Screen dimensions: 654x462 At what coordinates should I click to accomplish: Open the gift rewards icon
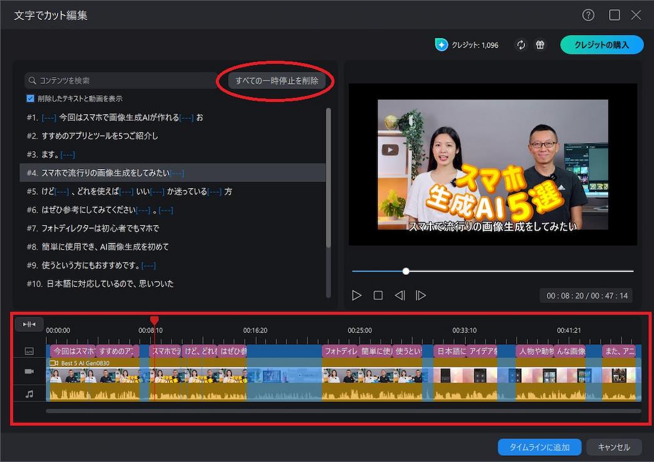[x=539, y=44]
